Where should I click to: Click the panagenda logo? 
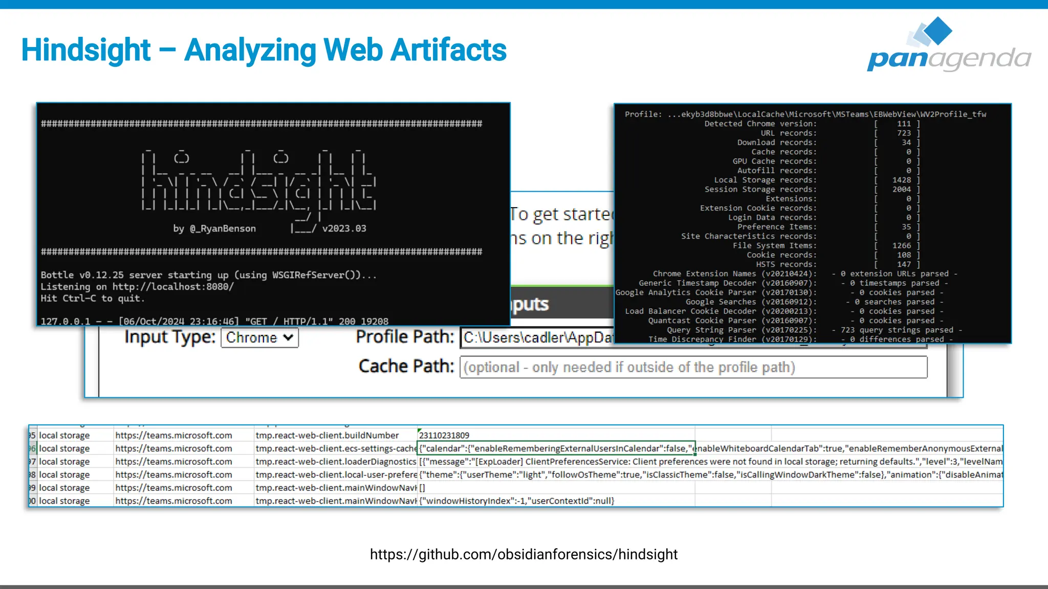pos(949,44)
